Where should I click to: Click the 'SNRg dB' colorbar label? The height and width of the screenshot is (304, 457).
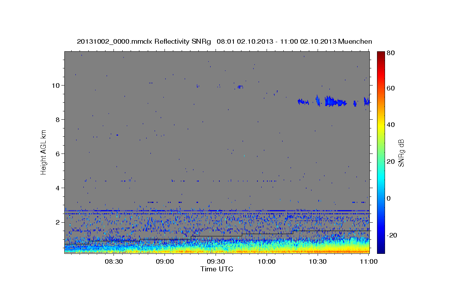pos(401,153)
